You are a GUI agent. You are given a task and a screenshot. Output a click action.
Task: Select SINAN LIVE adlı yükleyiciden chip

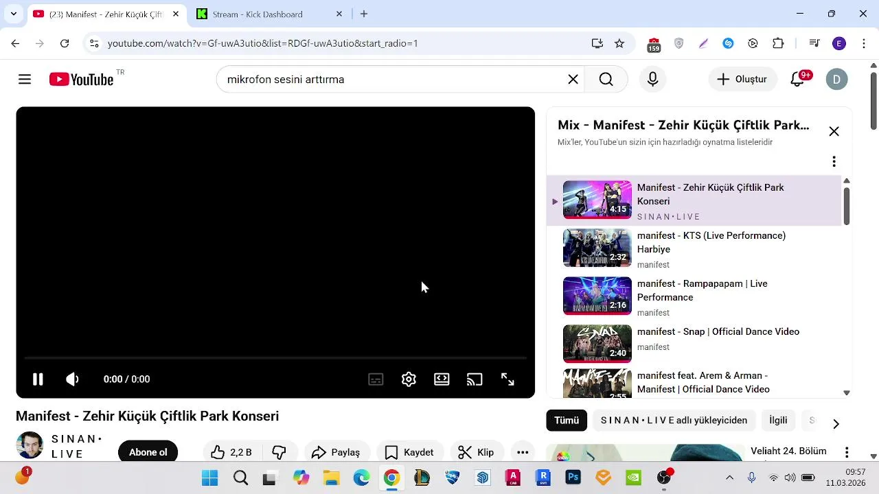[674, 421]
